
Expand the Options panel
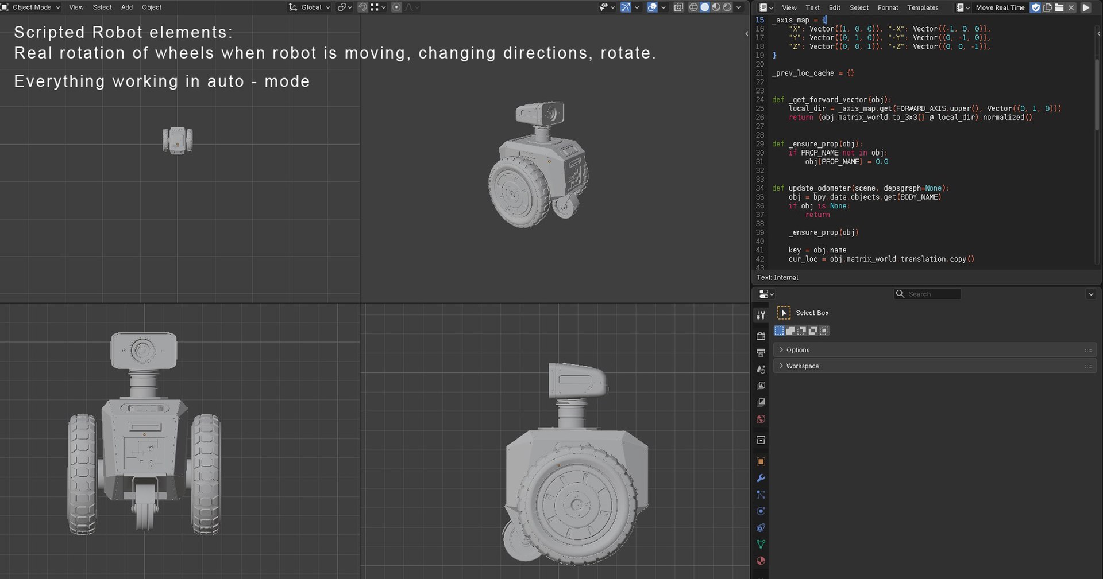point(935,350)
